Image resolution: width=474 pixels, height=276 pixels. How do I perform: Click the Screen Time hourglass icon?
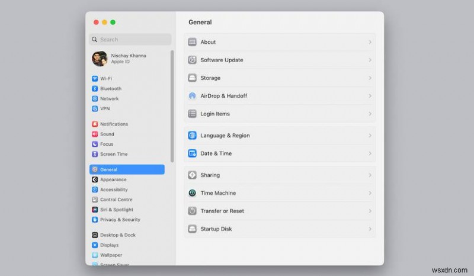(x=95, y=154)
